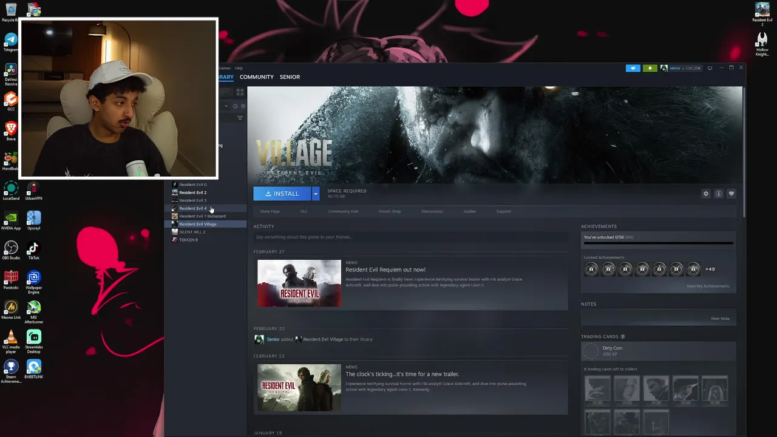Open the SENIOR profile tab
Viewport: 777px width, 437px height.
(x=290, y=77)
